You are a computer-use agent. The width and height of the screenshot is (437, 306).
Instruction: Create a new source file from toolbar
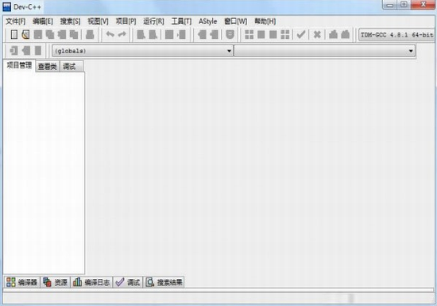[x=14, y=34]
